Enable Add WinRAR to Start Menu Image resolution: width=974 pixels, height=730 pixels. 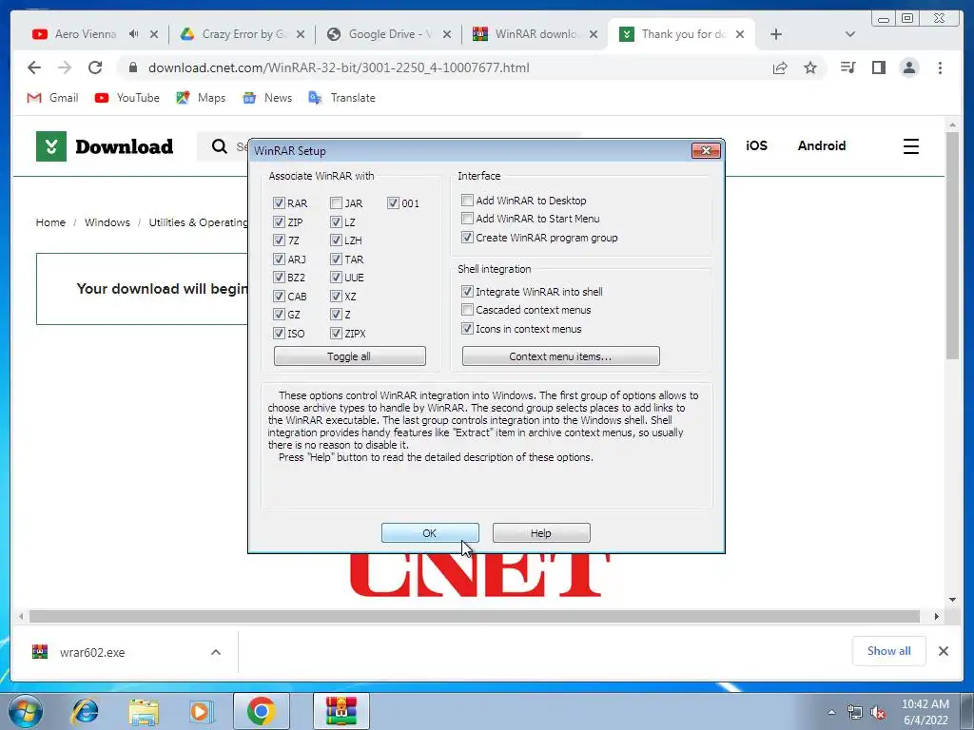(x=467, y=219)
